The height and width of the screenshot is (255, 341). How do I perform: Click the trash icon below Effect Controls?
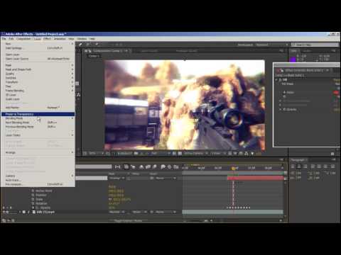(332, 154)
